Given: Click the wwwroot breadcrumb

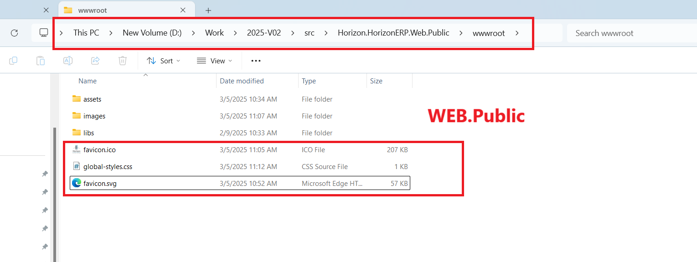Looking at the screenshot, I should [x=489, y=33].
